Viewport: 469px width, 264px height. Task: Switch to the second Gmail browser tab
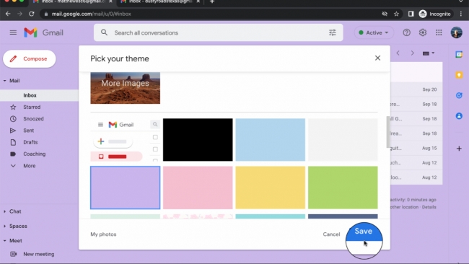tap(160, 1)
